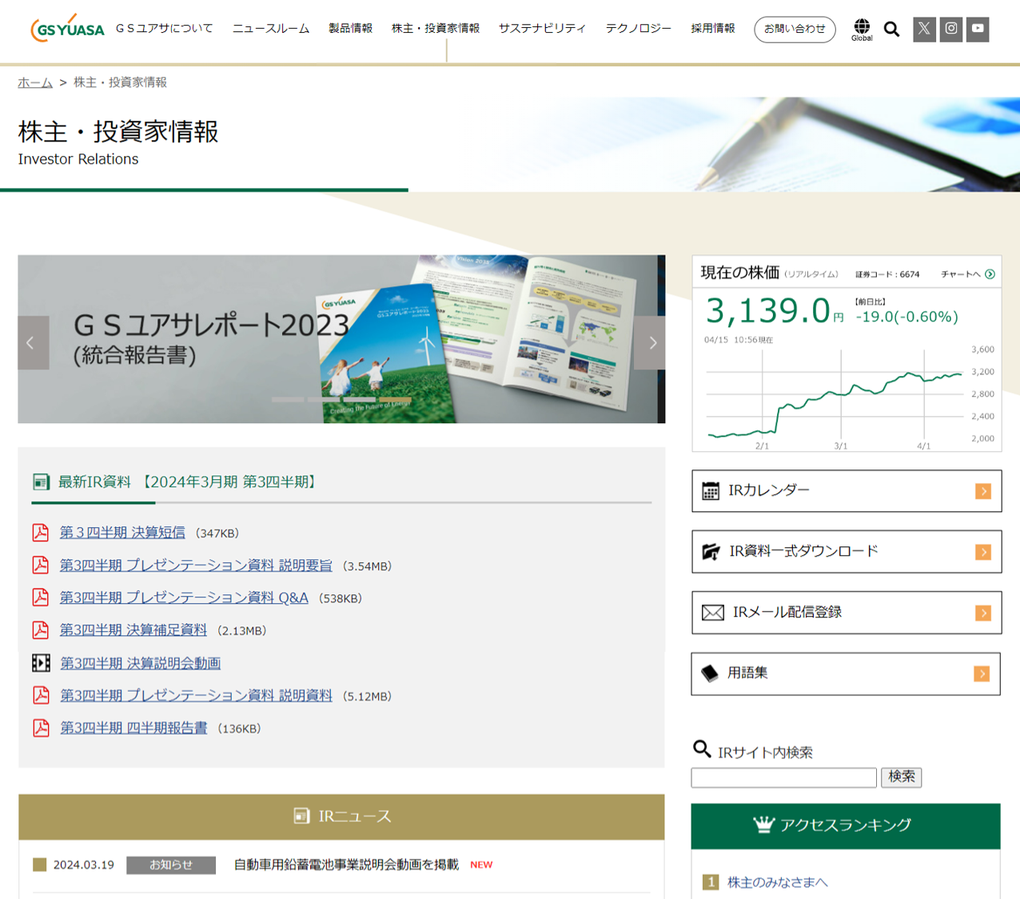Open プレゼンテーション資料 Q&A link
This screenshot has height=899, width=1020.
pyautogui.click(x=184, y=597)
